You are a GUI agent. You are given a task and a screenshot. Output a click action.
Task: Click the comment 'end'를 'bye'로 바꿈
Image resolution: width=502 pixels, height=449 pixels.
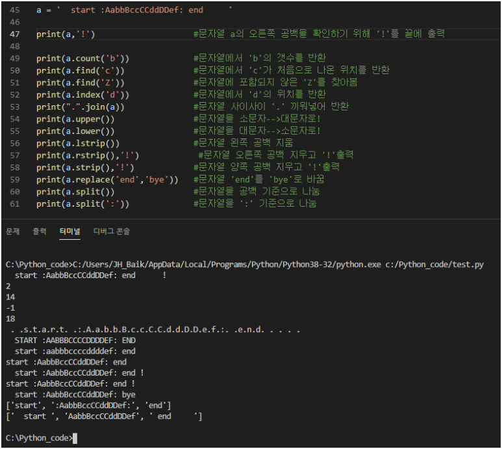(258, 179)
